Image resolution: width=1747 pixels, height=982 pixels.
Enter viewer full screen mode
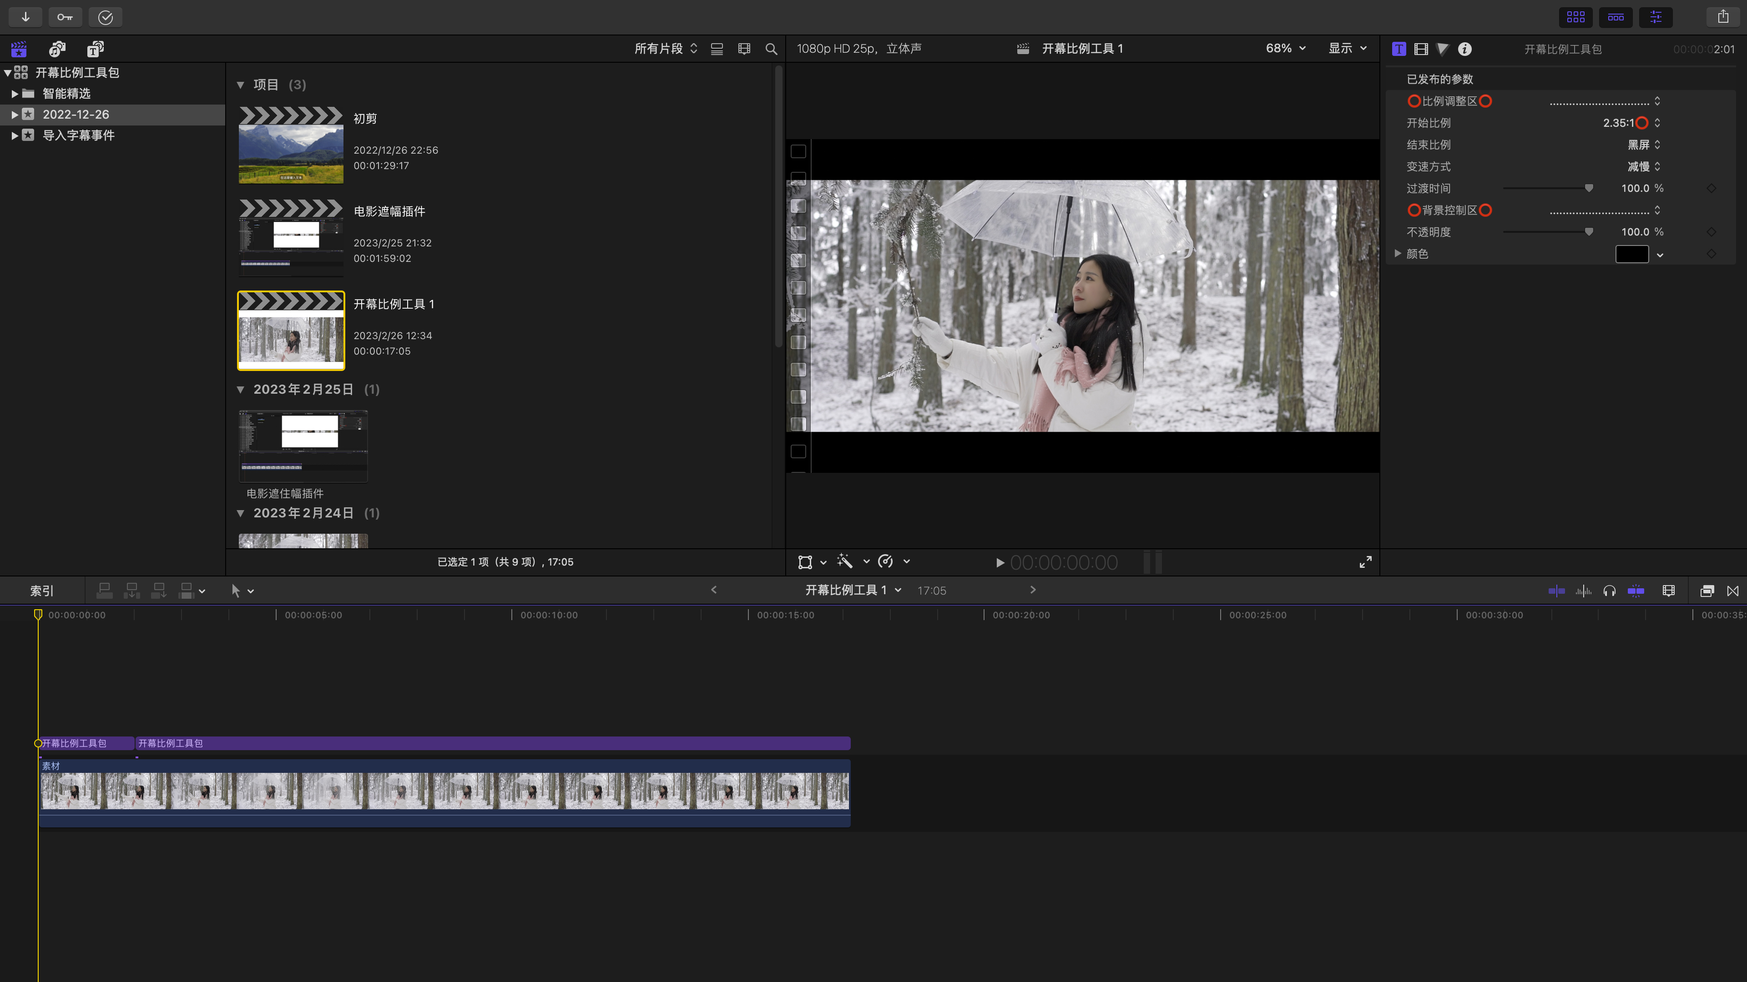click(1365, 562)
